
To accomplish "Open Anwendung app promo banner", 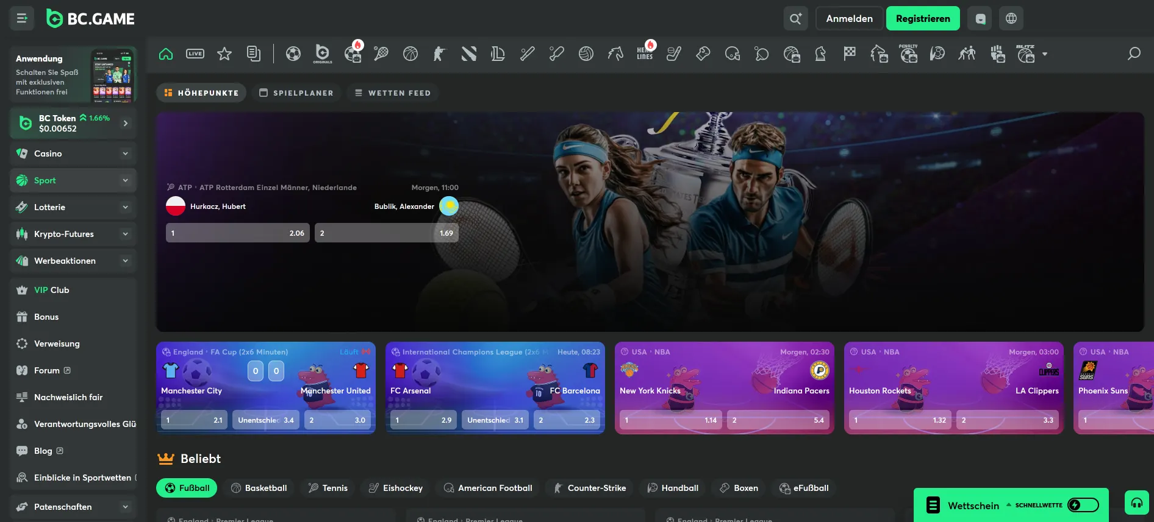I will pyautogui.click(x=73, y=74).
